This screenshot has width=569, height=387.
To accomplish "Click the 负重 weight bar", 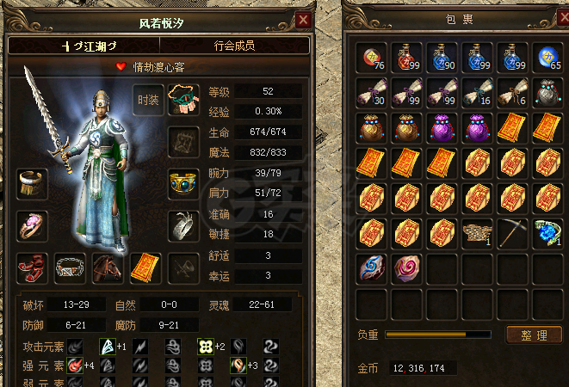I will (x=438, y=335).
